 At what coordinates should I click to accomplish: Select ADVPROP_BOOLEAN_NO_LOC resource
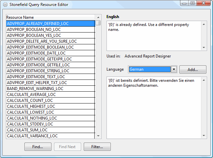coord(34,30)
